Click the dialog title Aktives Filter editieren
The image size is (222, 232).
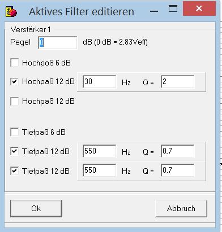(x=82, y=12)
